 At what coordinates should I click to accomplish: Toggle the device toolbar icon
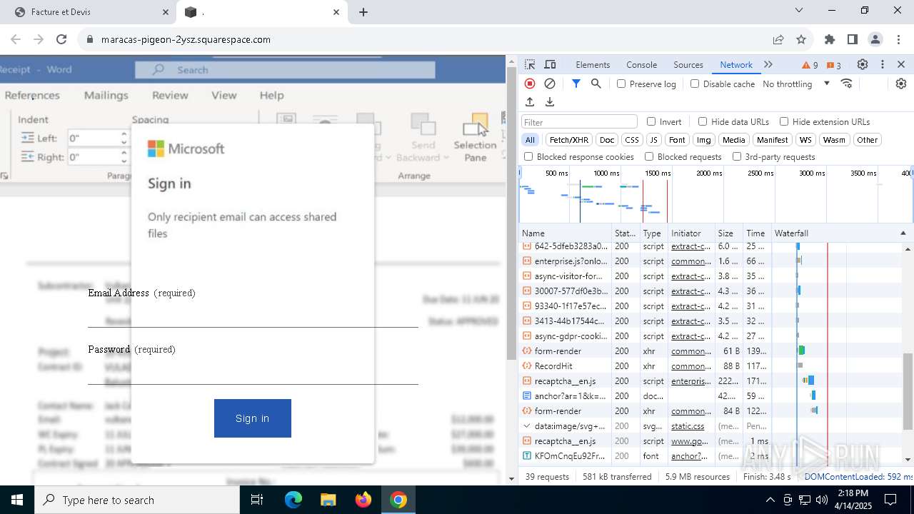point(550,64)
